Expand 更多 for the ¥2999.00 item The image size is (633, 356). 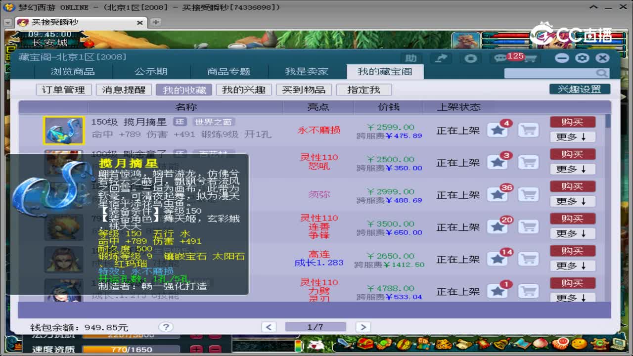click(x=573, y=201)
